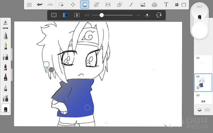The width and height of the screenshot is (213, 133).
Task: Open the Perspective grid tool
Action: (x=154, y=5)
